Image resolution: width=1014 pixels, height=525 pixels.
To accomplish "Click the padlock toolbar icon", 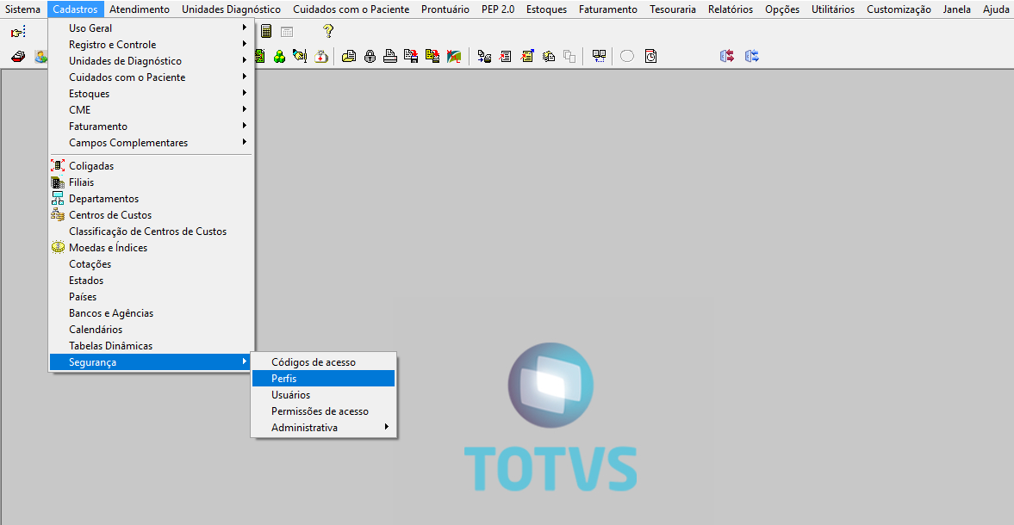I will coord(370,57).
